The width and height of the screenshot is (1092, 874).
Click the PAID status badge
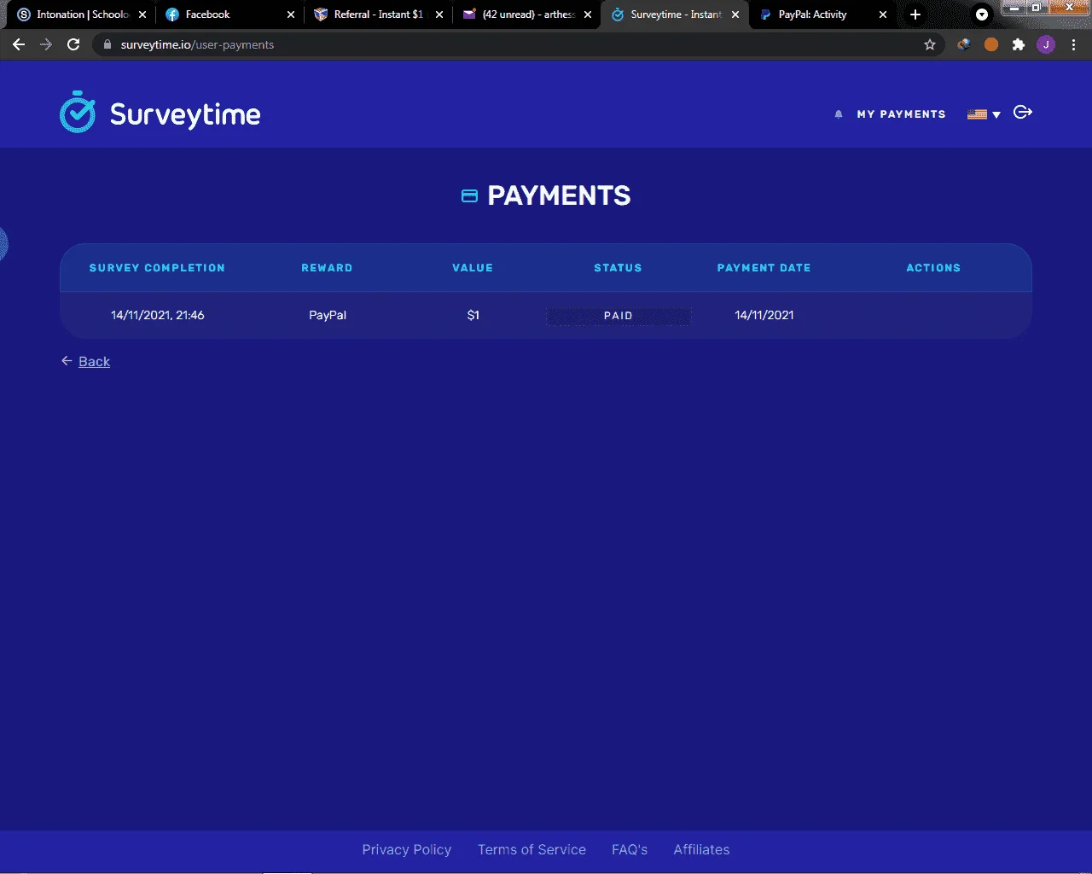pyautogui.click(x=619, y=316)
